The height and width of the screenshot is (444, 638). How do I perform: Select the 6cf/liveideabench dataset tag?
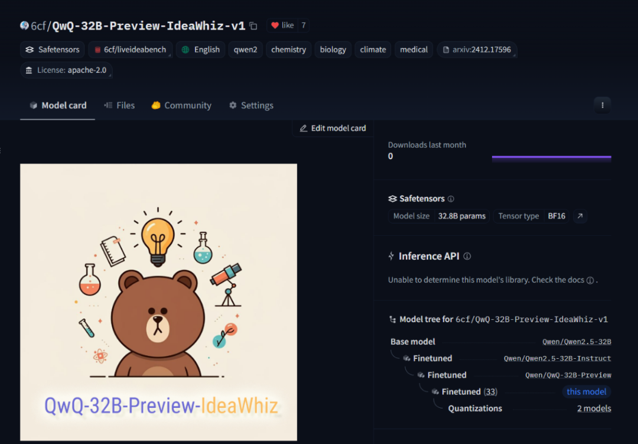tap(131, 50)
